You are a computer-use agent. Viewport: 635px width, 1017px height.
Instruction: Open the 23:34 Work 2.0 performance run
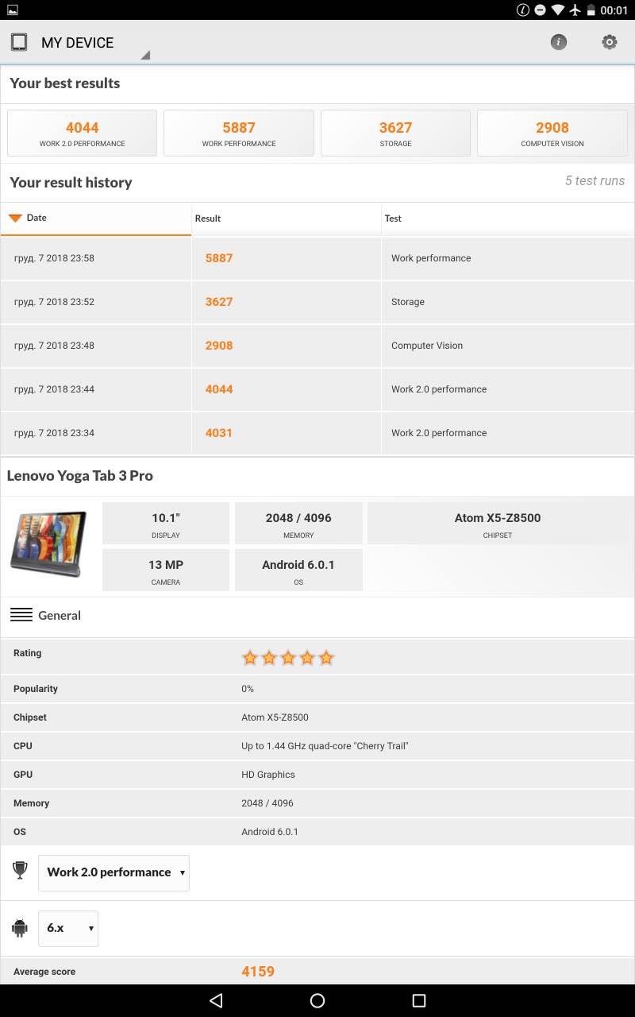coord(317,433)
